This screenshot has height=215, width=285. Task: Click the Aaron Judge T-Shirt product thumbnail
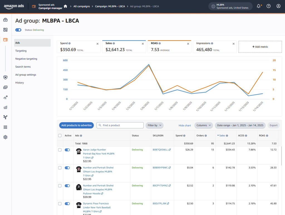click(79, 151)
